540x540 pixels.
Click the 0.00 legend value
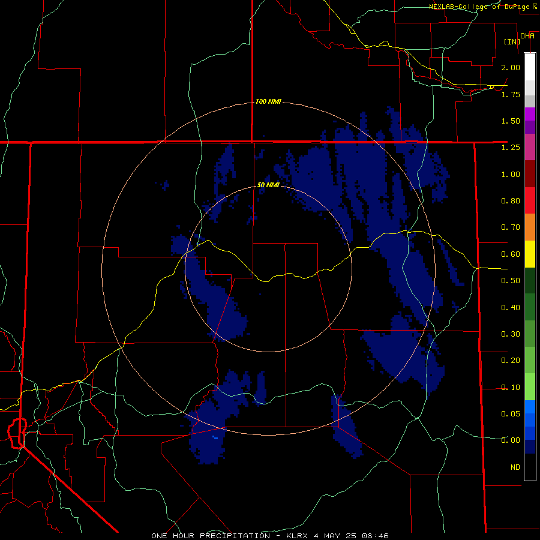point(511,440)
